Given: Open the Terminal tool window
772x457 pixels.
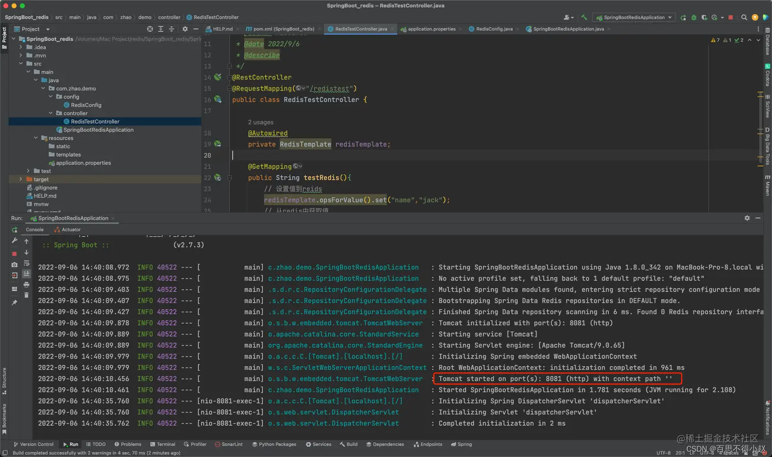Looking at the screenshot, I should click(x=162, y=444).
